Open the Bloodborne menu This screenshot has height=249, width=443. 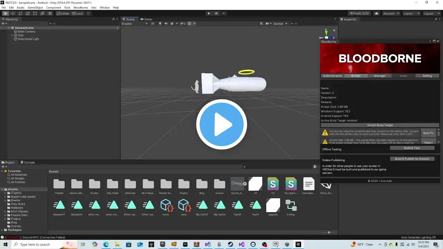coord(81,7)
